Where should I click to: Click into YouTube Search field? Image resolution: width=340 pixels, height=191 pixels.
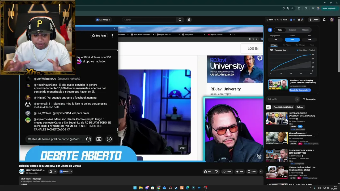[149, 20]
